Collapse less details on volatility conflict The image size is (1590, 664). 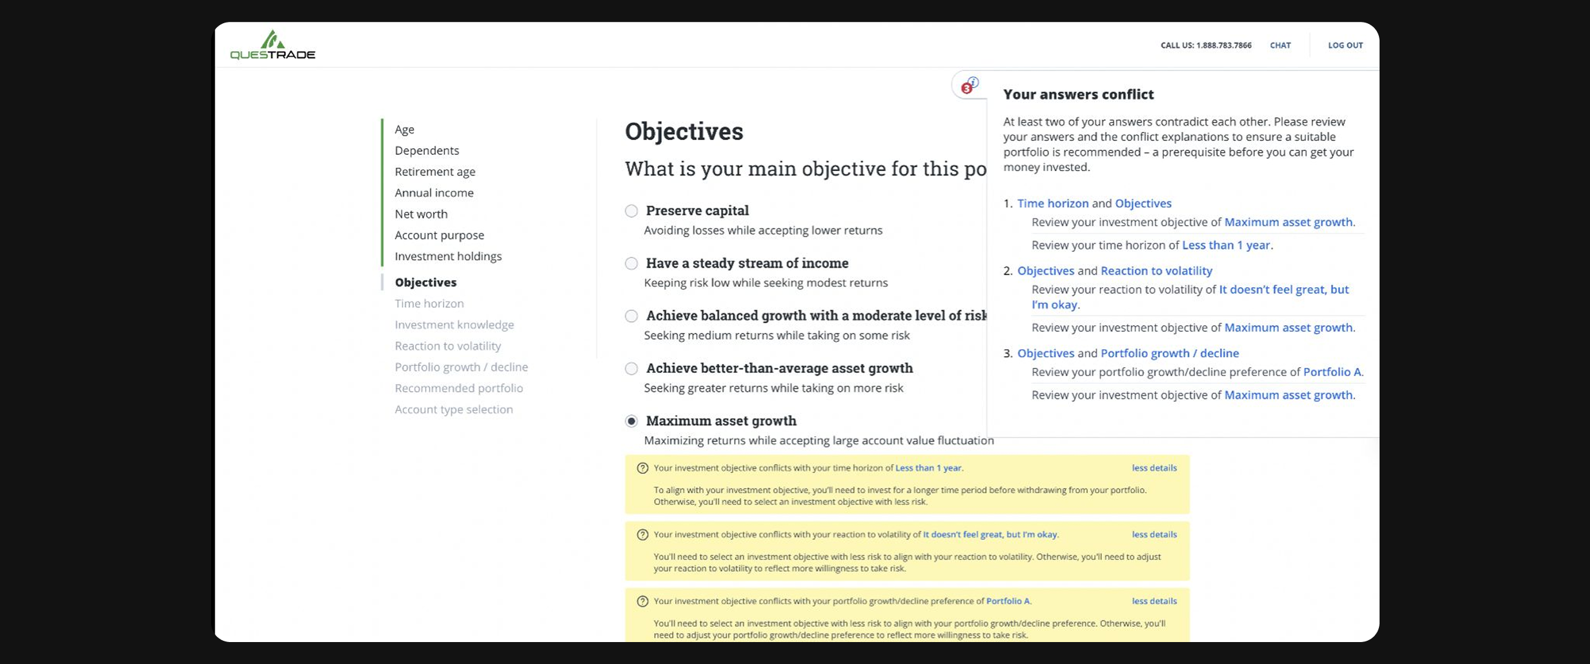click(x=1154, y=534)
